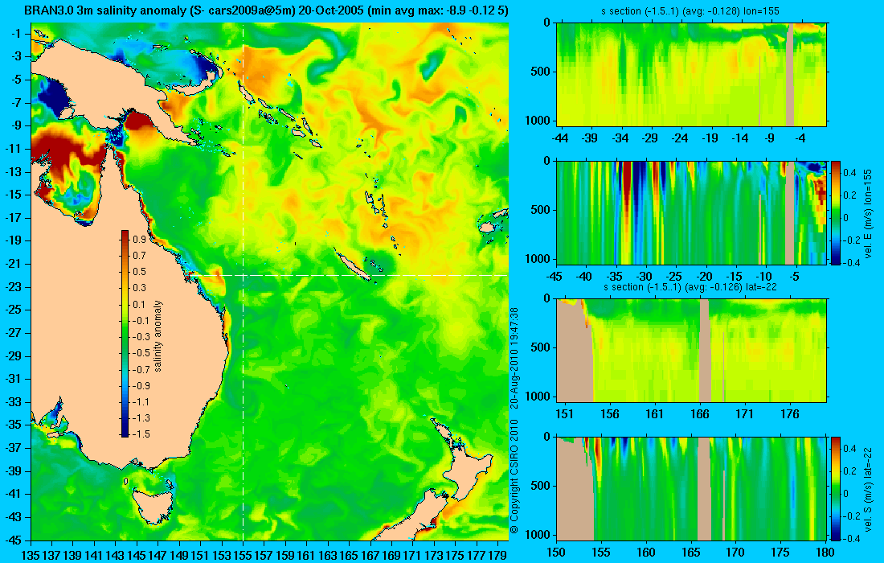Click the vel. E (m/s) lon=155 colorbar
884x563 pixels.
coord(835,212)
